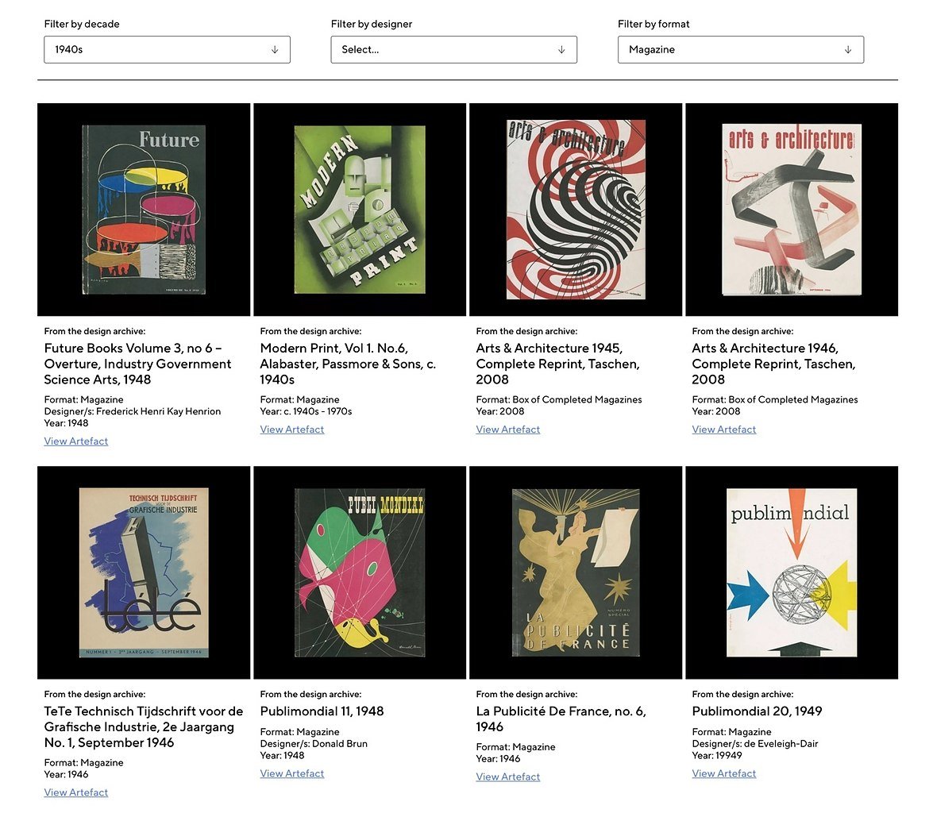Select the Arts & Architecture 1946 cover image

(x=792, y=210)
